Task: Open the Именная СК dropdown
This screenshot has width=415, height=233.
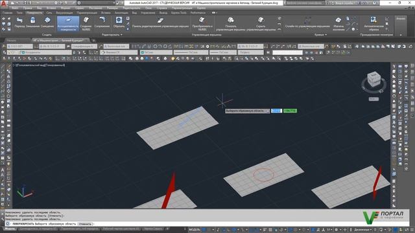Action: coord(119,52)
